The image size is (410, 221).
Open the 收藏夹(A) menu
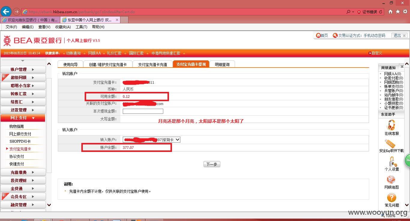pos(63,27)
